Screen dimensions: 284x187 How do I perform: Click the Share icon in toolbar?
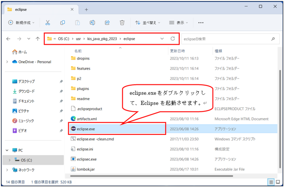tap(107, 23)
